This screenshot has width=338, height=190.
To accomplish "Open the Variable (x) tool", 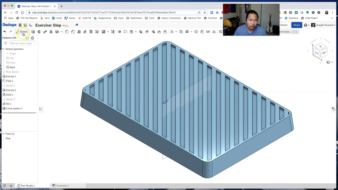I will (x=208, y=32).
